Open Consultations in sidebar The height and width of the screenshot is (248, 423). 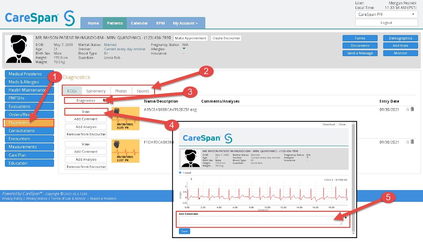[x=29, y=131]
